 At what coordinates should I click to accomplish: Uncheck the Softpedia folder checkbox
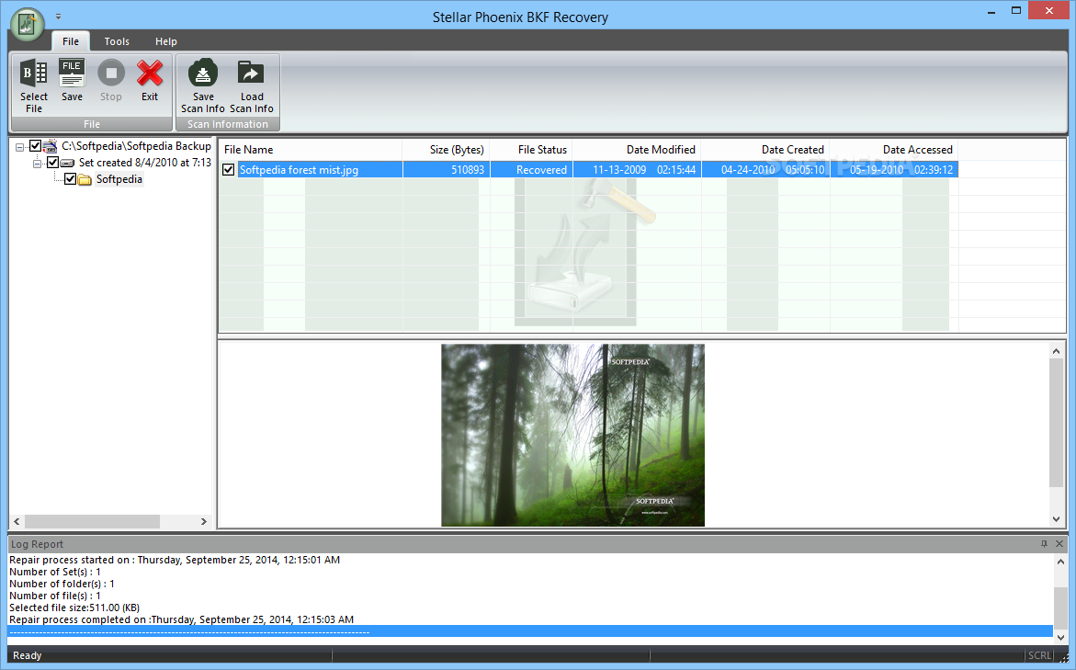click(x=69, y=179)
